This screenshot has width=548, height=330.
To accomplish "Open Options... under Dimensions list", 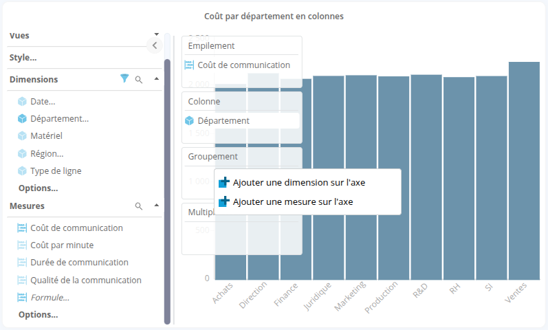I will (39, 188).
